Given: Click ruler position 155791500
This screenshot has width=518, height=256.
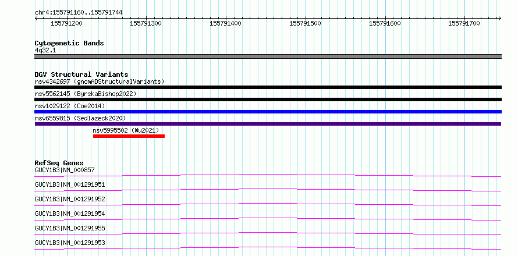Looking at the screenshot, I should tap(305, 23).
